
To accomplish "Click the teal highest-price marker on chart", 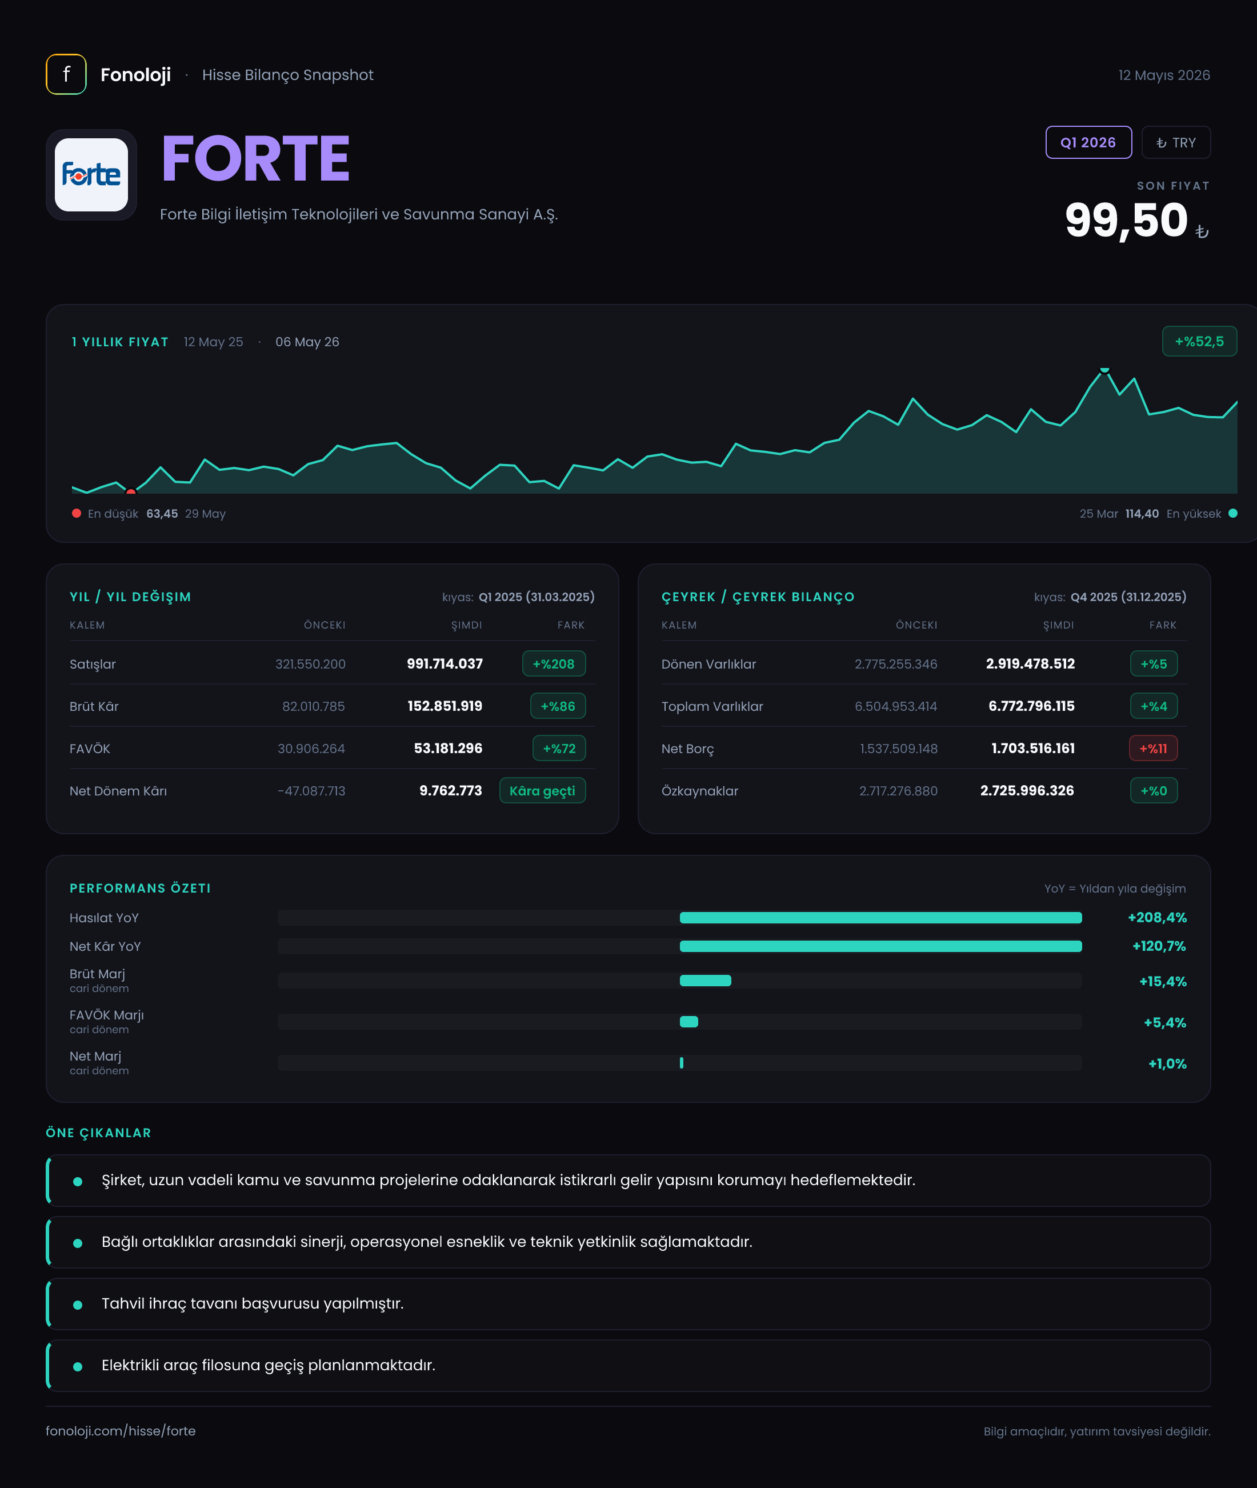I will click(1104, 369).
